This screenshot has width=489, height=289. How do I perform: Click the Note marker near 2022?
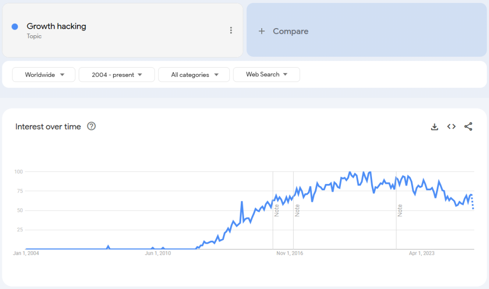(x=400, y=210)
